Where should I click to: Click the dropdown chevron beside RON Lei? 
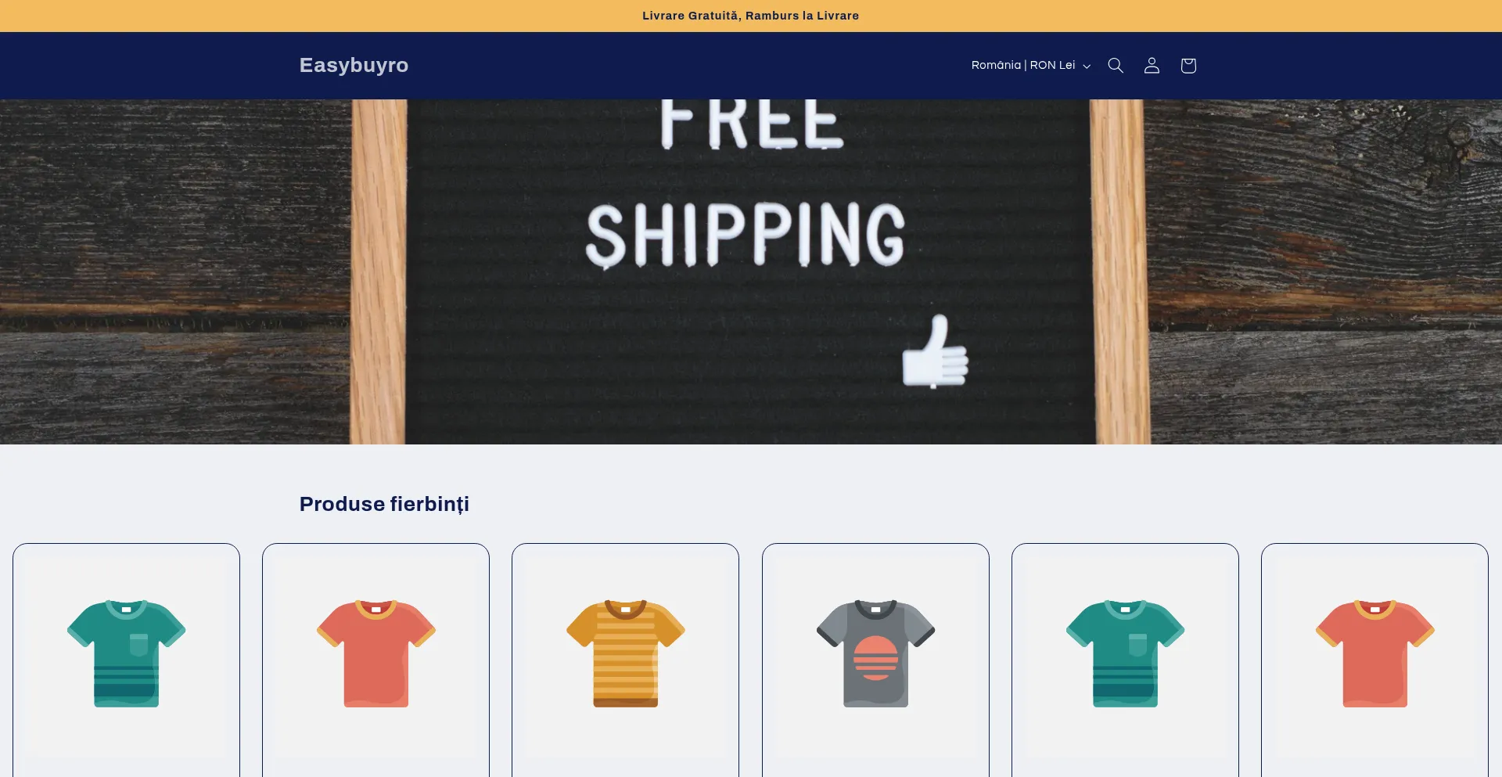pos(1087,67)
